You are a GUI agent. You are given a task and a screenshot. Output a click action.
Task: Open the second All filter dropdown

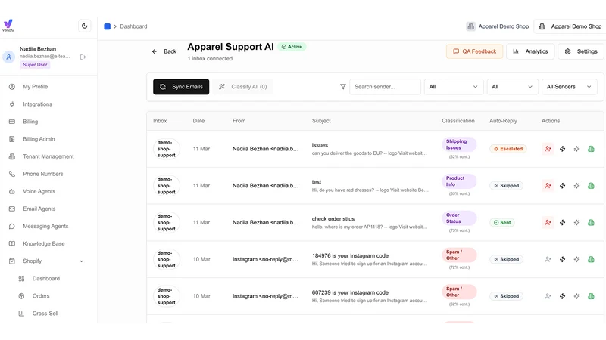[513, 87]
